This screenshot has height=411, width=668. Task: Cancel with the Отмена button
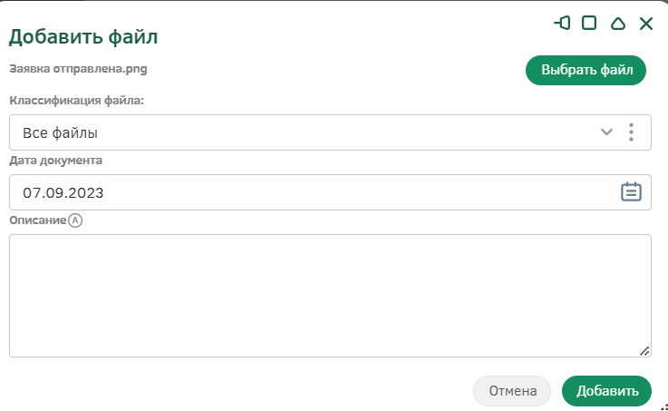512,391
